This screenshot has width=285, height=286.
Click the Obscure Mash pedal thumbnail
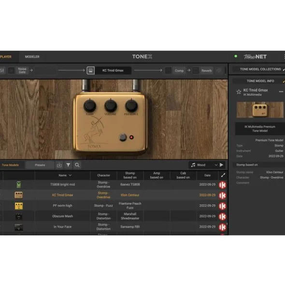coord(18,216)
